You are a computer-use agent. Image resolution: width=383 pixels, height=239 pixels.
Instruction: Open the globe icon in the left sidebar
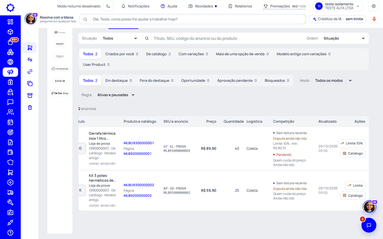(10, 62)
